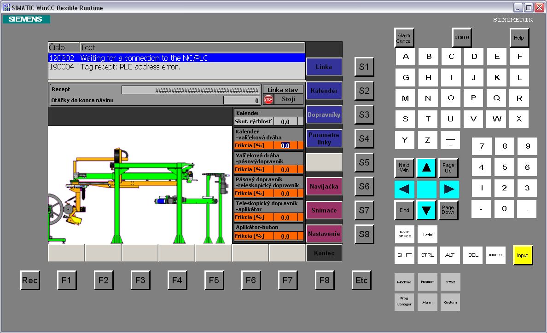
Task: Click the left arrow cursor key
Action: click(x=404, y=189)
